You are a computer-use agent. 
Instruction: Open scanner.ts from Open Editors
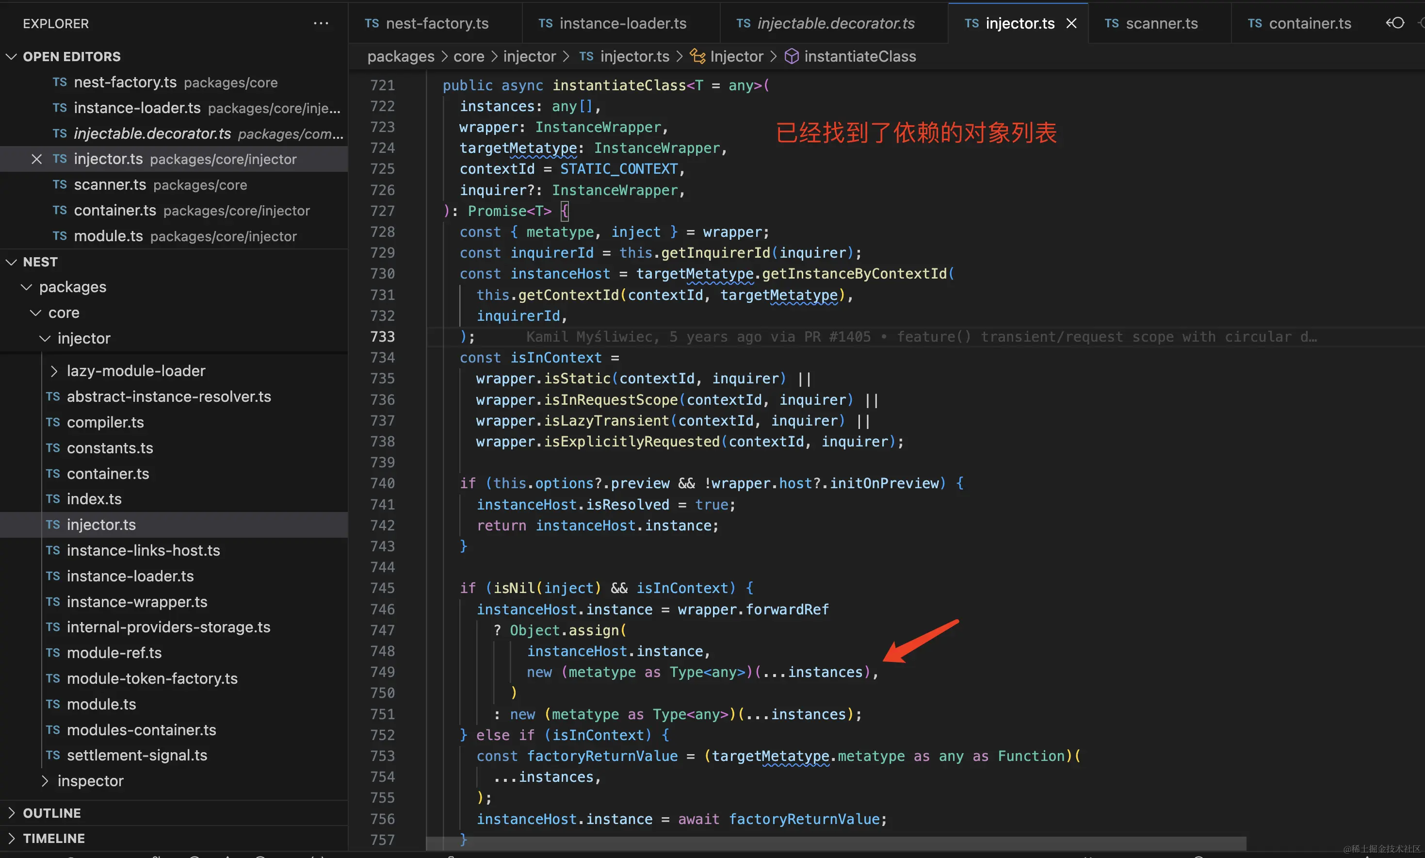[x=174, y=184]
